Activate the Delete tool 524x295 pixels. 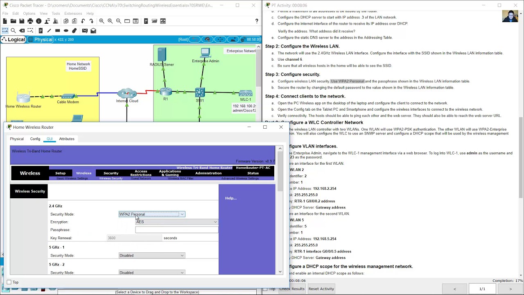point(22,30)
